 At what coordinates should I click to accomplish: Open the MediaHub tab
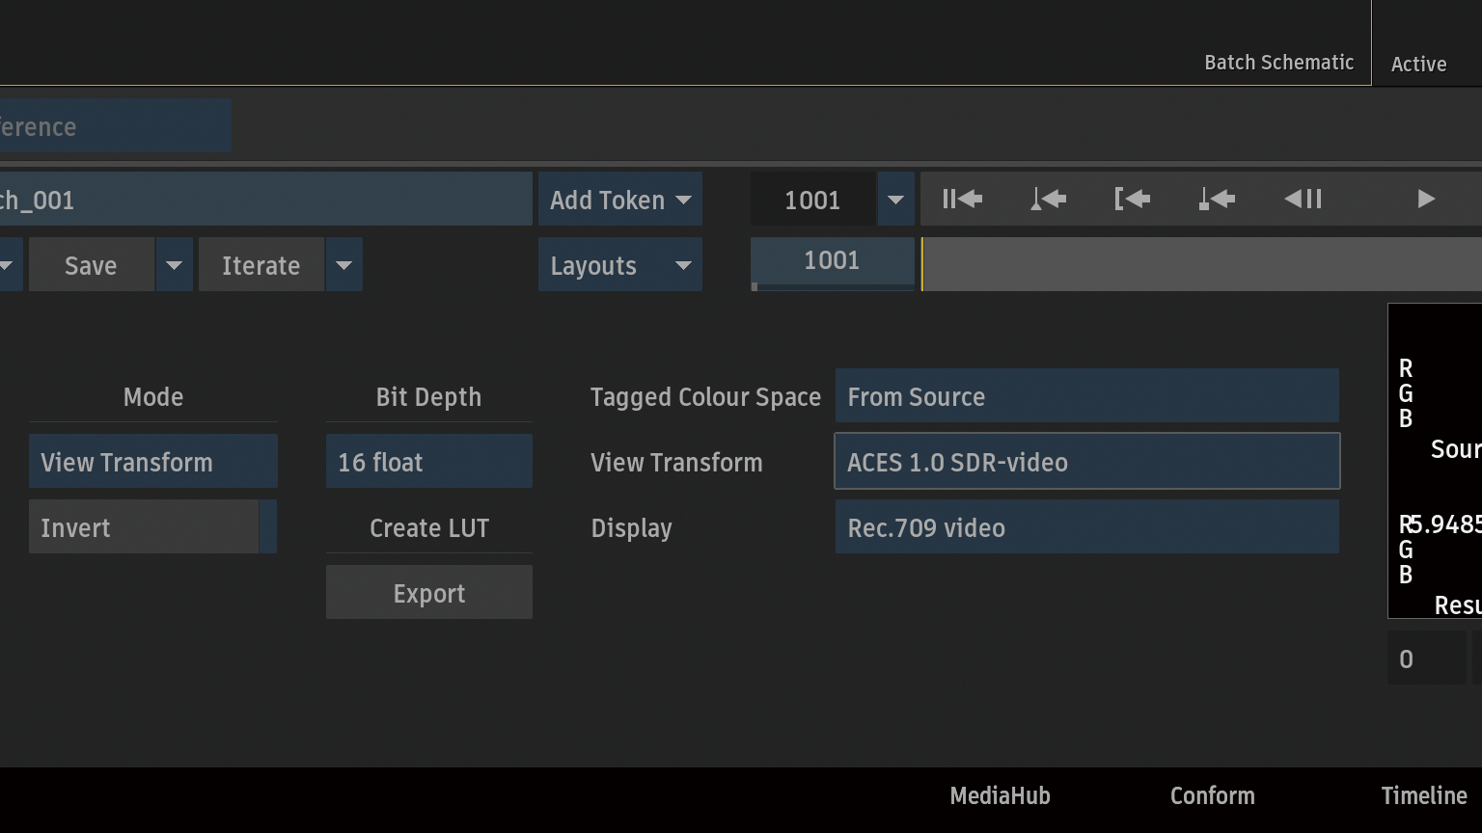[x=1000, y=795]
